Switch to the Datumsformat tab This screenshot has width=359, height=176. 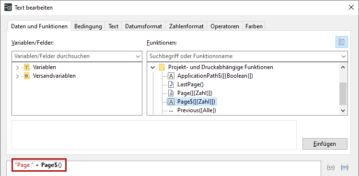(144, 26)
